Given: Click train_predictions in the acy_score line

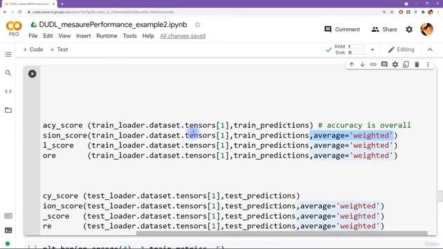Looking at the screenshot, I should [x=271, y=125].
